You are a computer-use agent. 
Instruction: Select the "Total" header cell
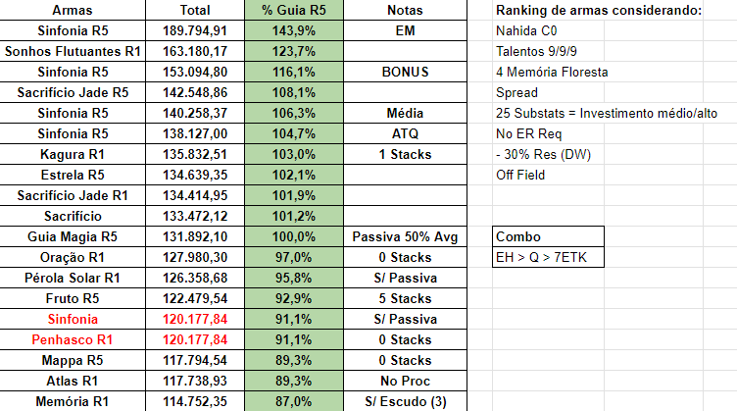tap(196, 10)
